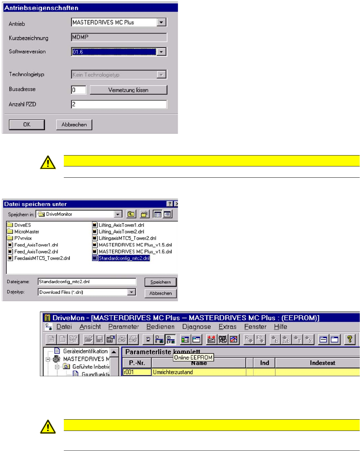Collapse the Geführte Inbetriebnahme tree node
This screenshot has width=360, height=451.
coord(57,367)
